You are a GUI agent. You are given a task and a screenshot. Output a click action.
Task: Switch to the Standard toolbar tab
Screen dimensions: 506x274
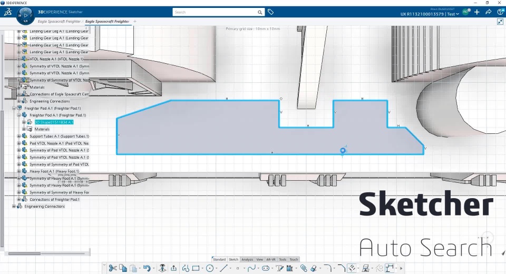(219, 259)
